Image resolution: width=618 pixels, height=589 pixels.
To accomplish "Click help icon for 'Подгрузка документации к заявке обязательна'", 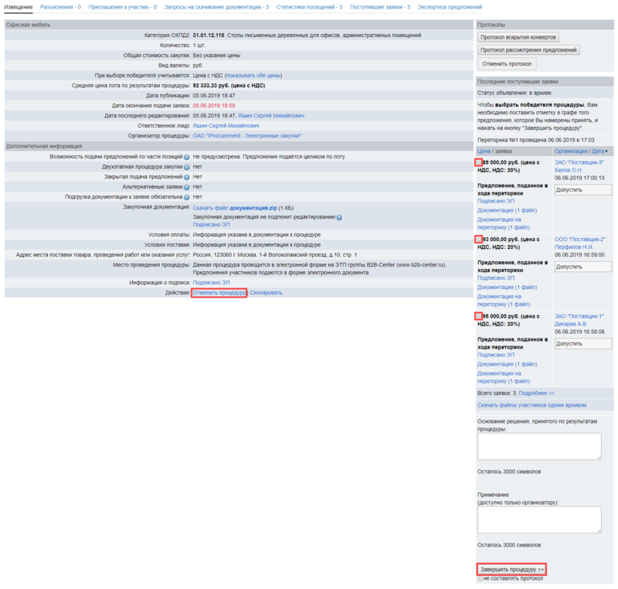I will tap(187, 197).
